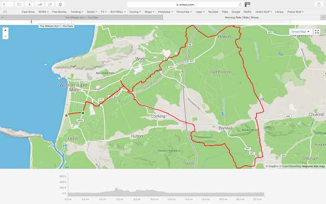Image resolution: width=326 pixels, height=204 pixels.
Task: Open the bookmarks grid icon
Action: [5, 12]
